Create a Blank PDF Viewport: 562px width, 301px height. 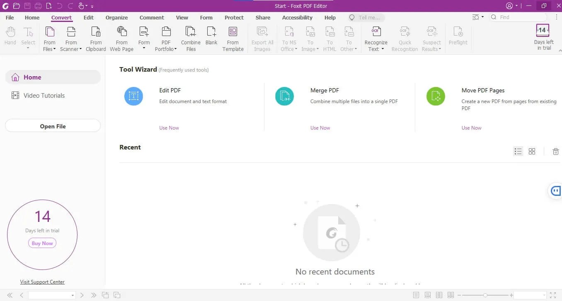[211, 37]
